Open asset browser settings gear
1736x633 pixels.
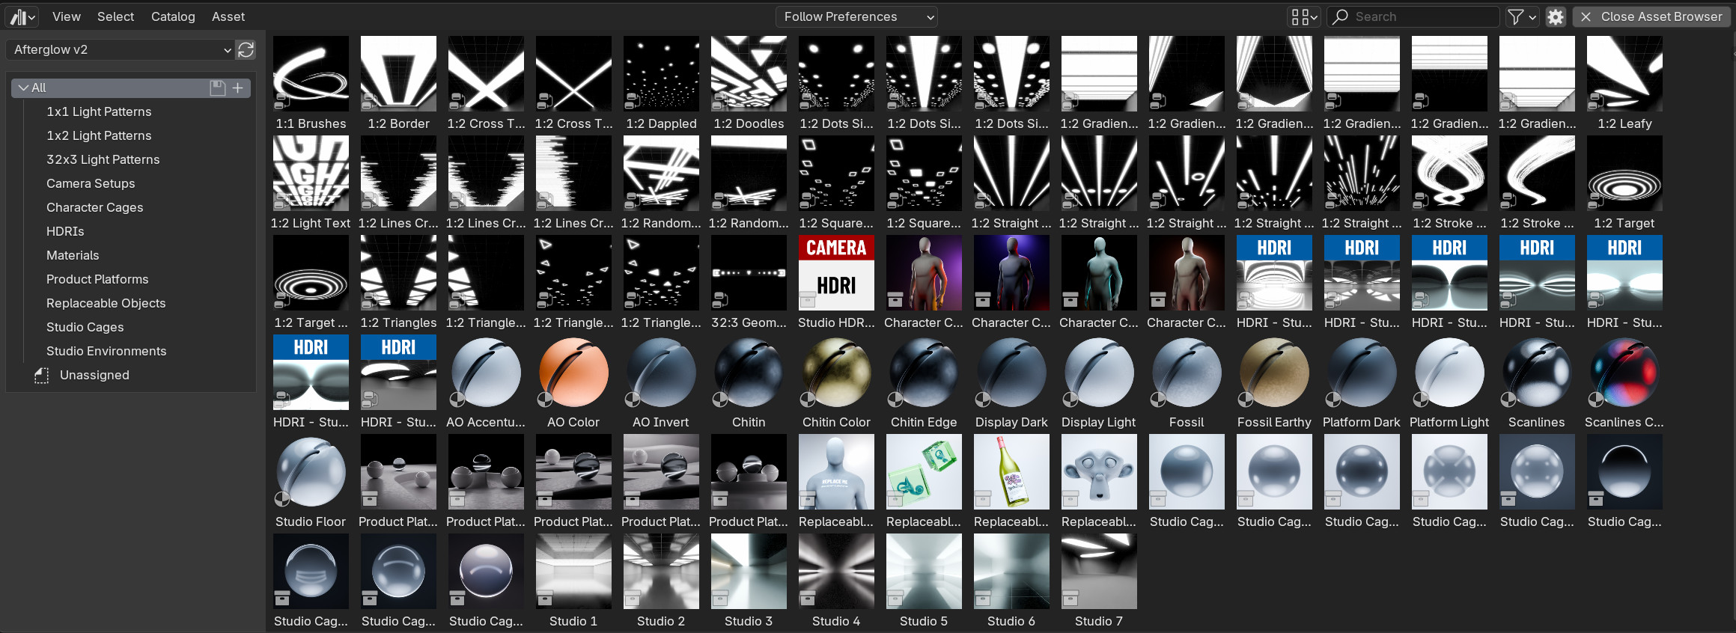click(1556, 16)
